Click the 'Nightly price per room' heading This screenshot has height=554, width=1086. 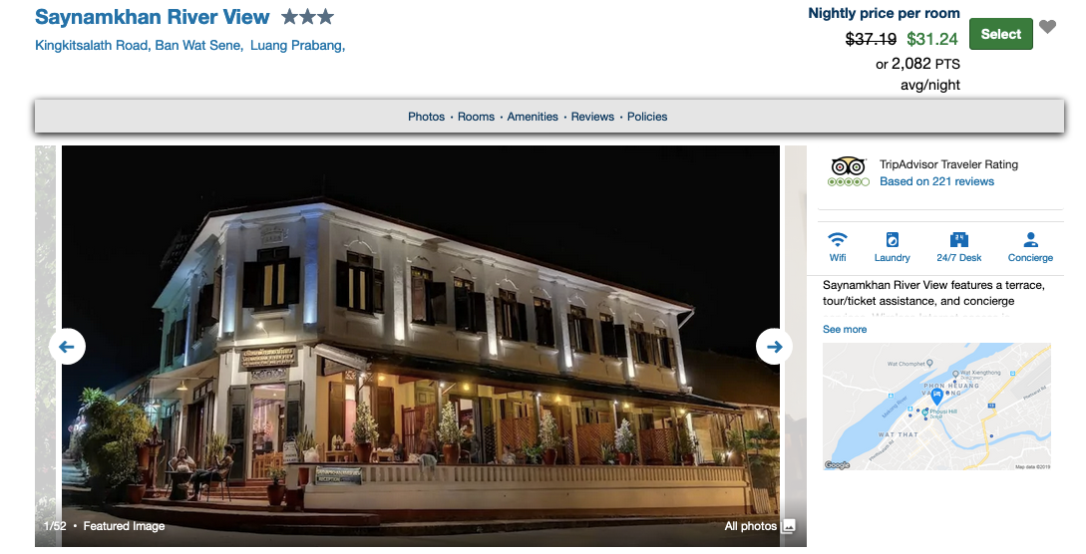coord(884,13)
